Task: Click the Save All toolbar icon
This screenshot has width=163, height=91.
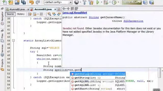Action: pyautogui.click(x=23, y=2)
